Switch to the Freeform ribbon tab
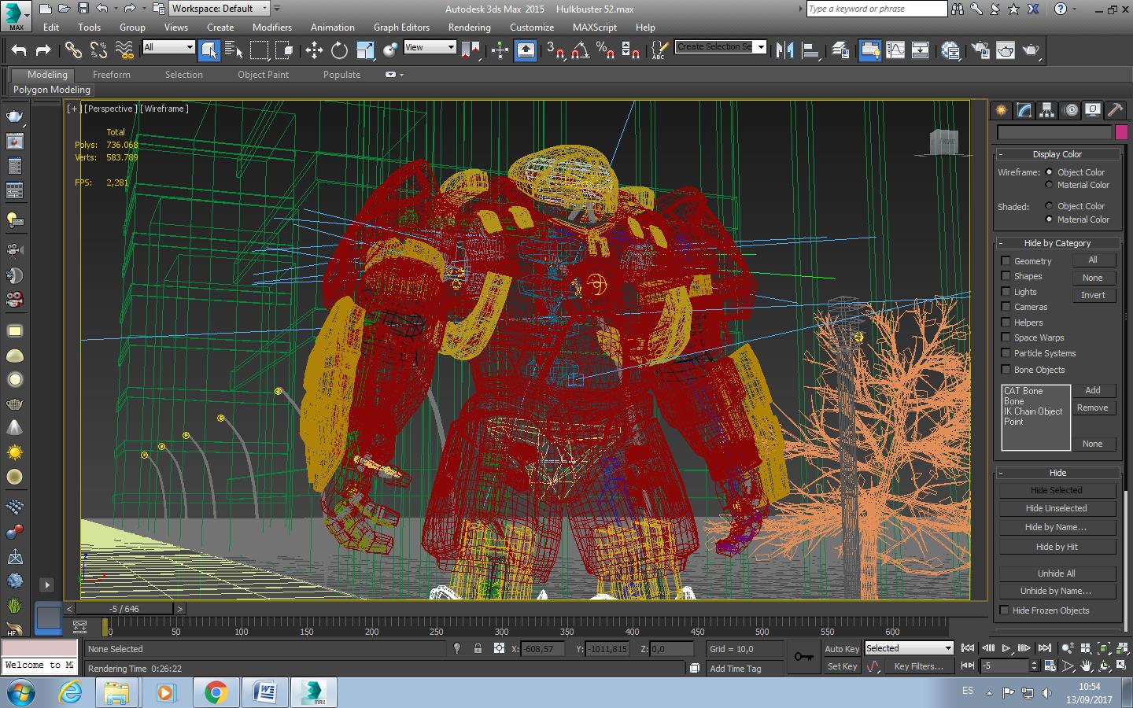Image resolution: width=1133 pixels, height=708 pixels. [111, 75]
